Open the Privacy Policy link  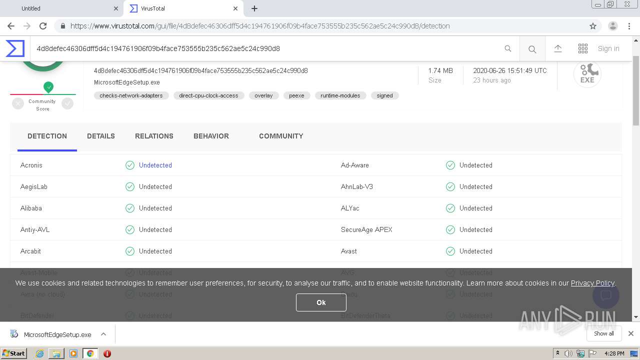[x=592, y=283]
